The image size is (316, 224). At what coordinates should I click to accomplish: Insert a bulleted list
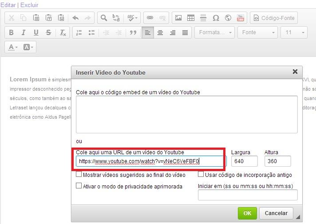(x=91, y=32)
